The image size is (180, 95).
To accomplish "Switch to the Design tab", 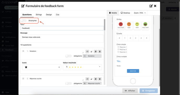I will coord(49,15).
